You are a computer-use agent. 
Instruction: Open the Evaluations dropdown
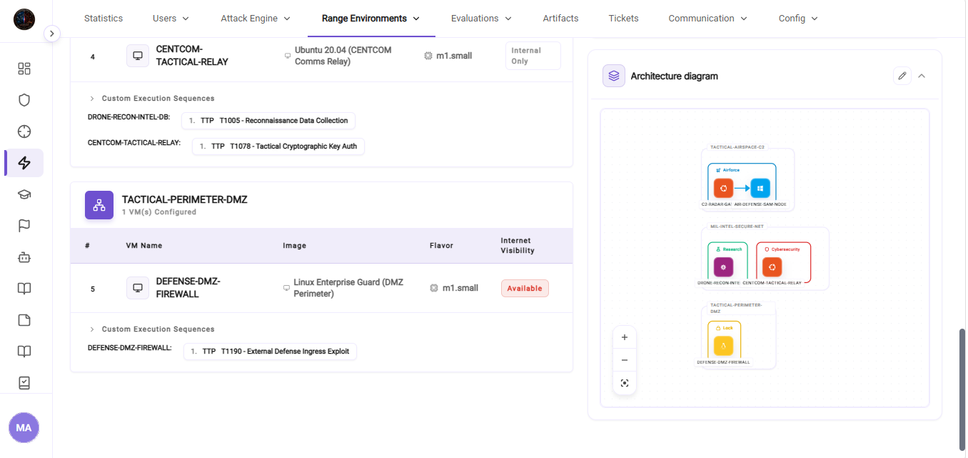coord(482,19)
